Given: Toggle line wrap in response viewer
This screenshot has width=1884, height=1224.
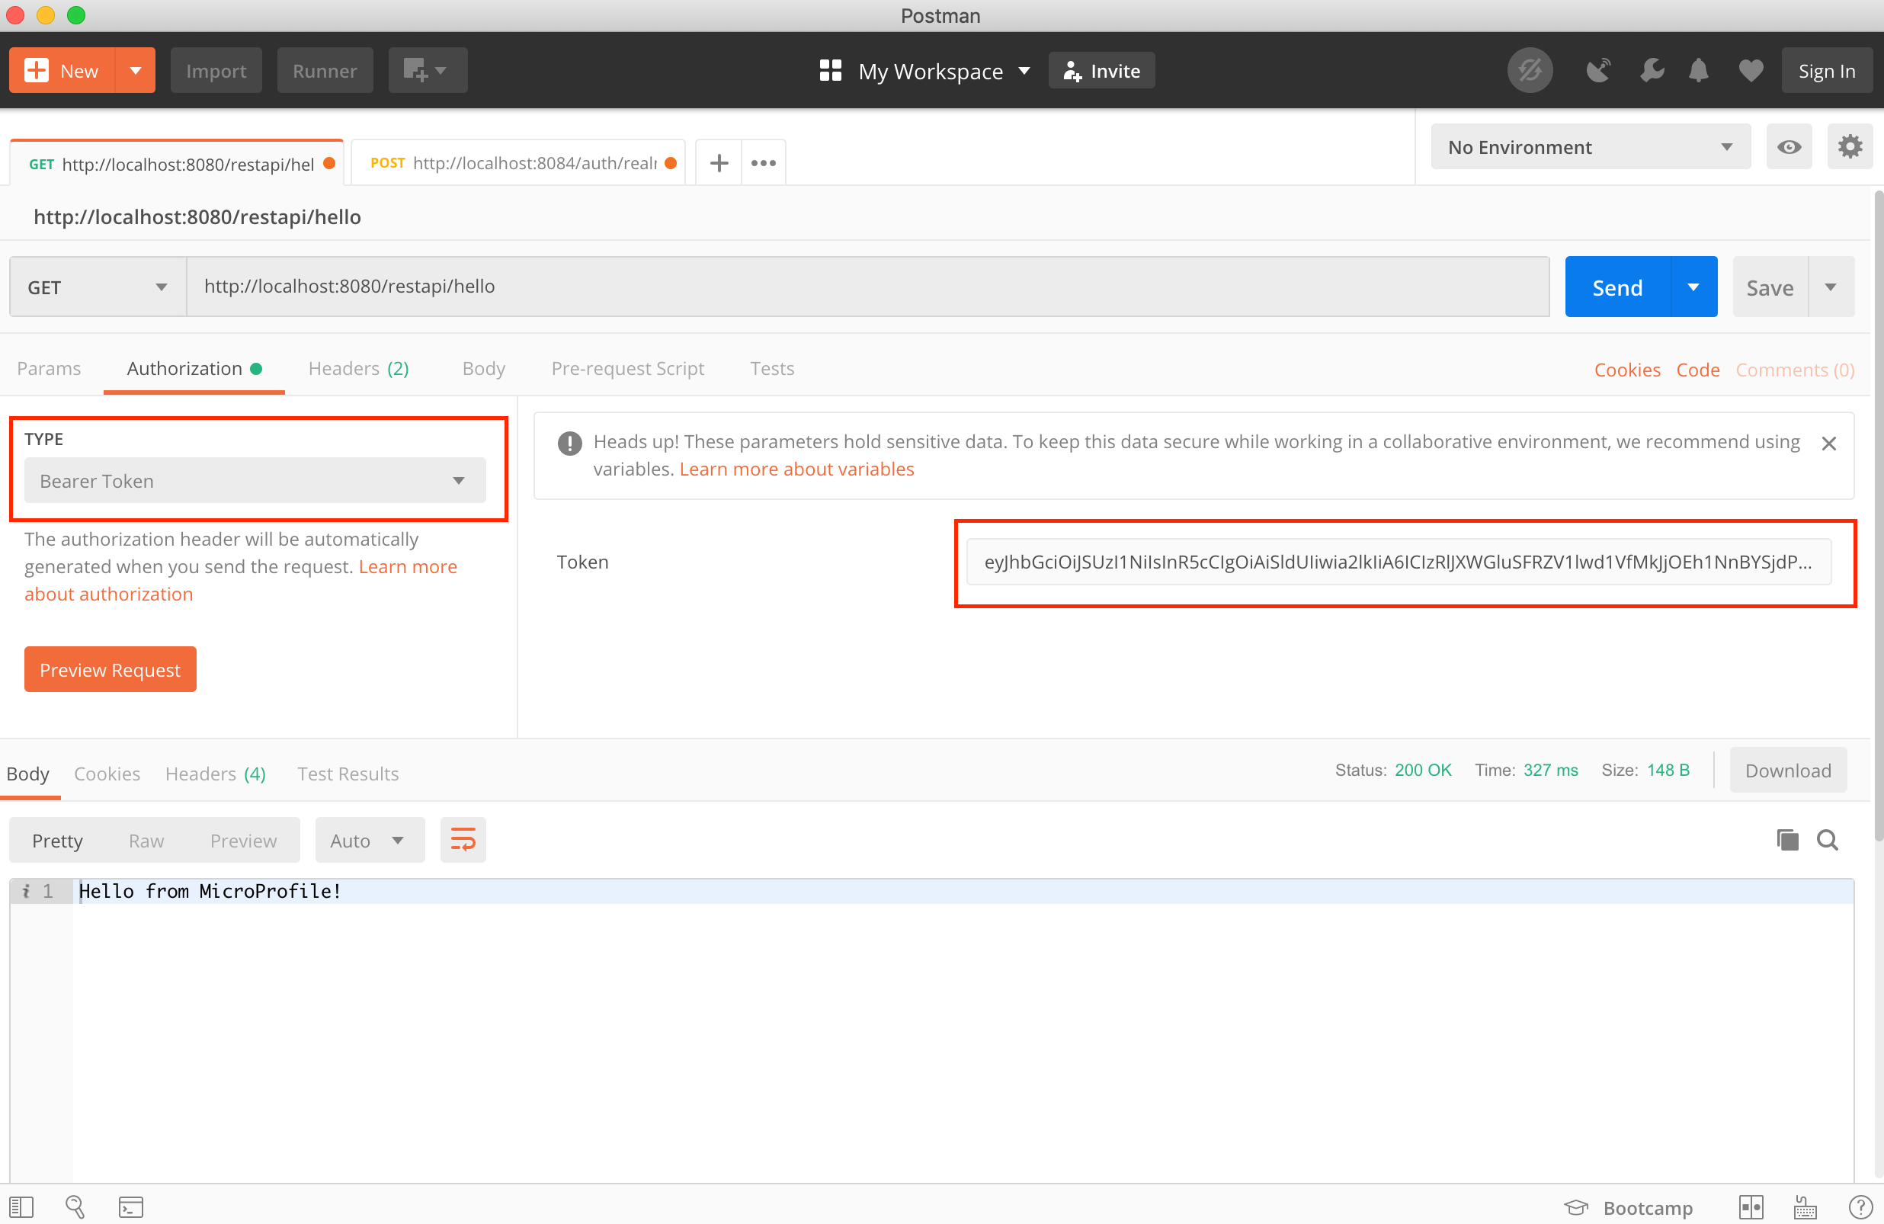Looking at the screenshot, I should point(463,840).
